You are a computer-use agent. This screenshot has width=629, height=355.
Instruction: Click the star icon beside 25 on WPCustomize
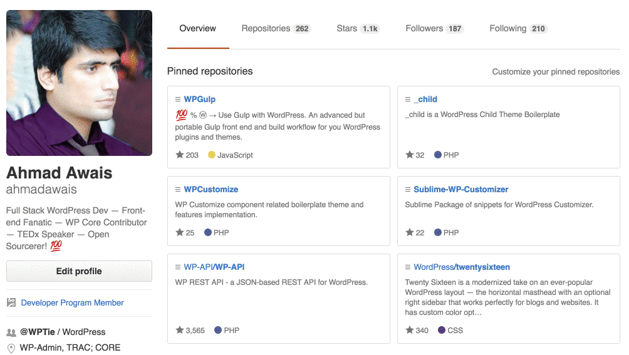(x=180, y=232)
